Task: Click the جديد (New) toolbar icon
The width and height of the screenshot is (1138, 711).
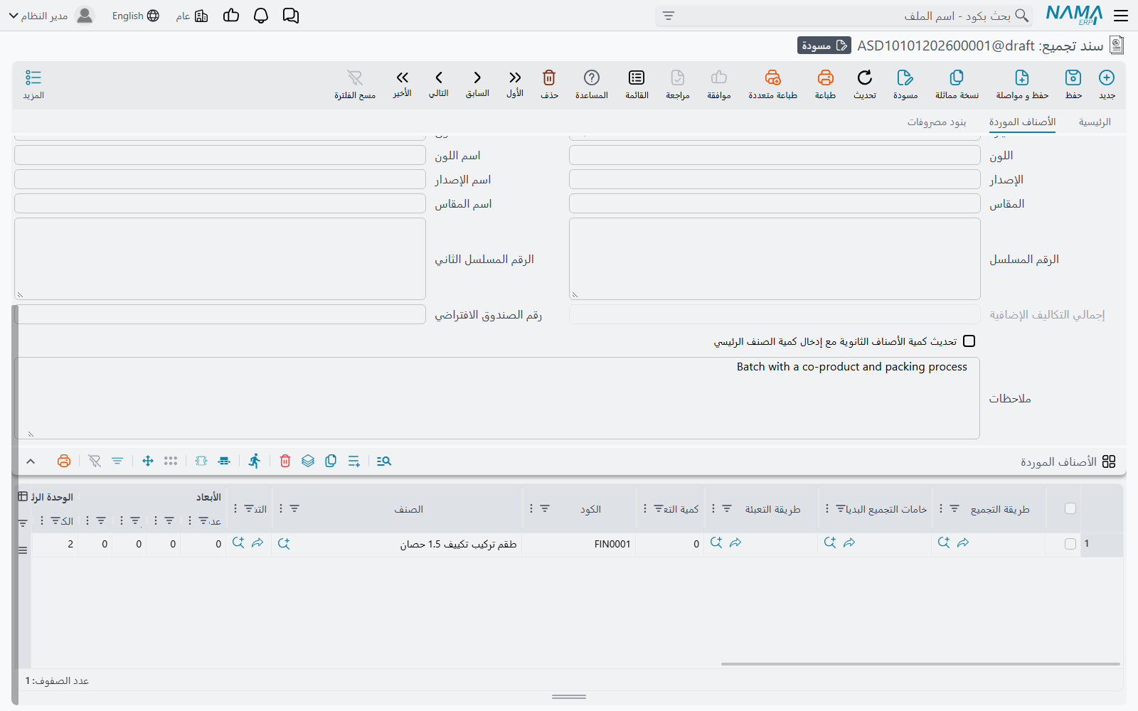Action: pyautogui.click(x=1107, y=77)
